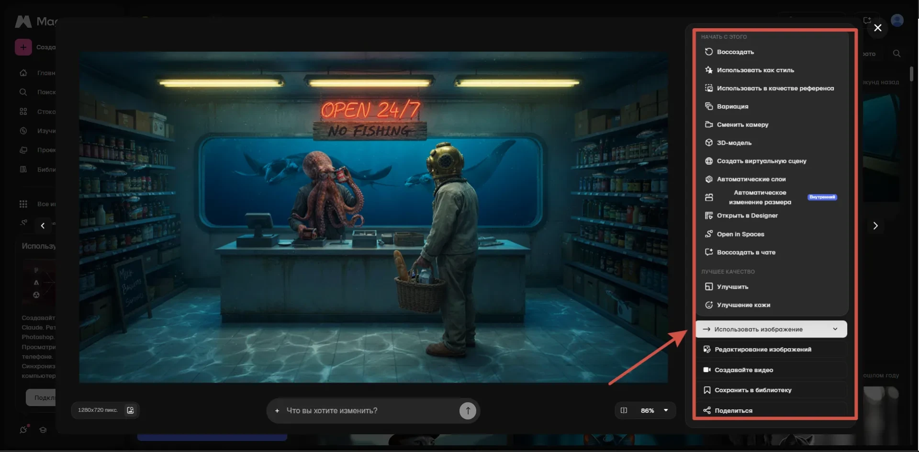Click the Open in Spaces icon
The height and width of the screenshot is (452, 919).
click(709, 234)
